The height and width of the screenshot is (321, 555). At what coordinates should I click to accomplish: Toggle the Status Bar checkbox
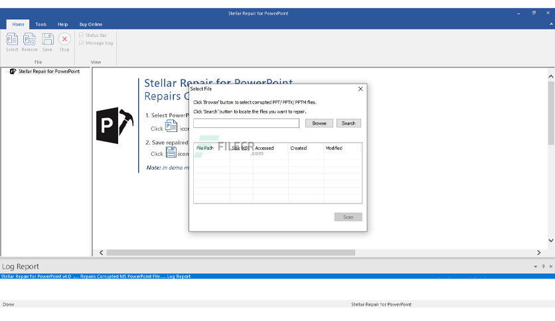pos(82,35)
